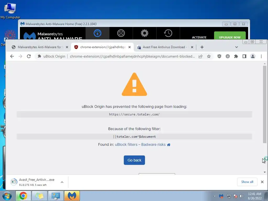Open a new Chrome tab
The image size is (268, 201).
[202, 47]
